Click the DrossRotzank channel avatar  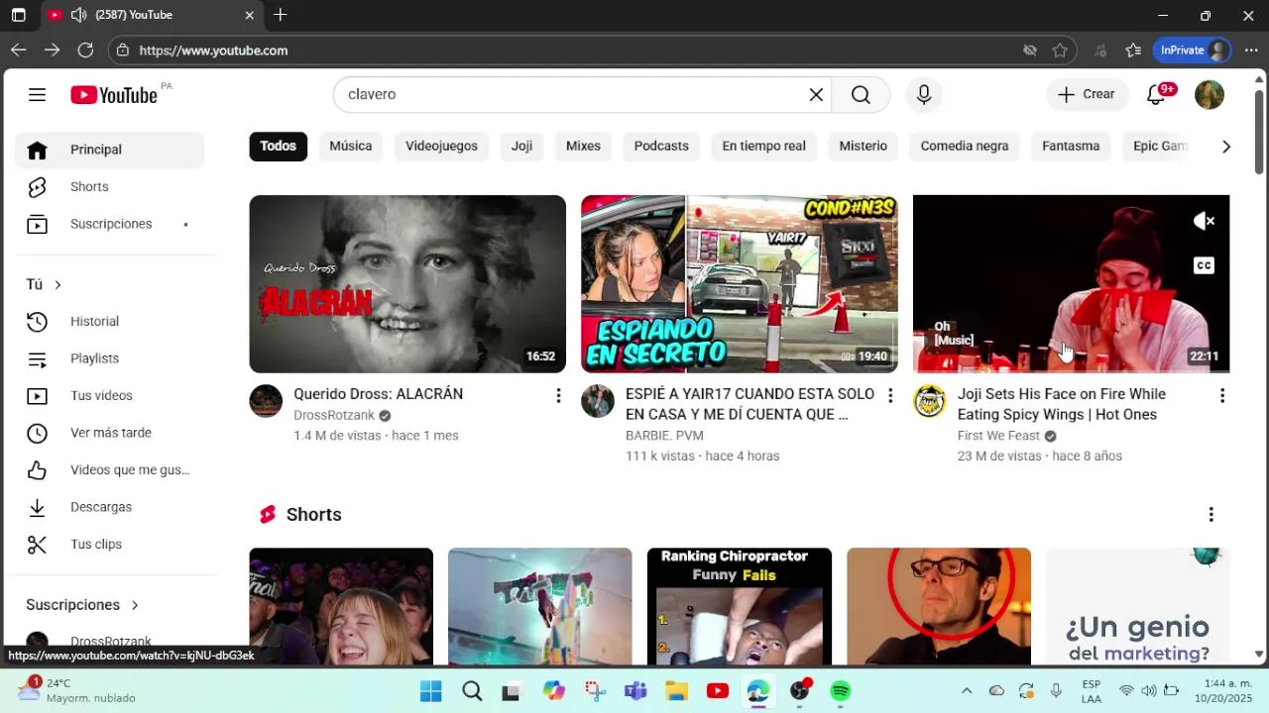(266, 401)
